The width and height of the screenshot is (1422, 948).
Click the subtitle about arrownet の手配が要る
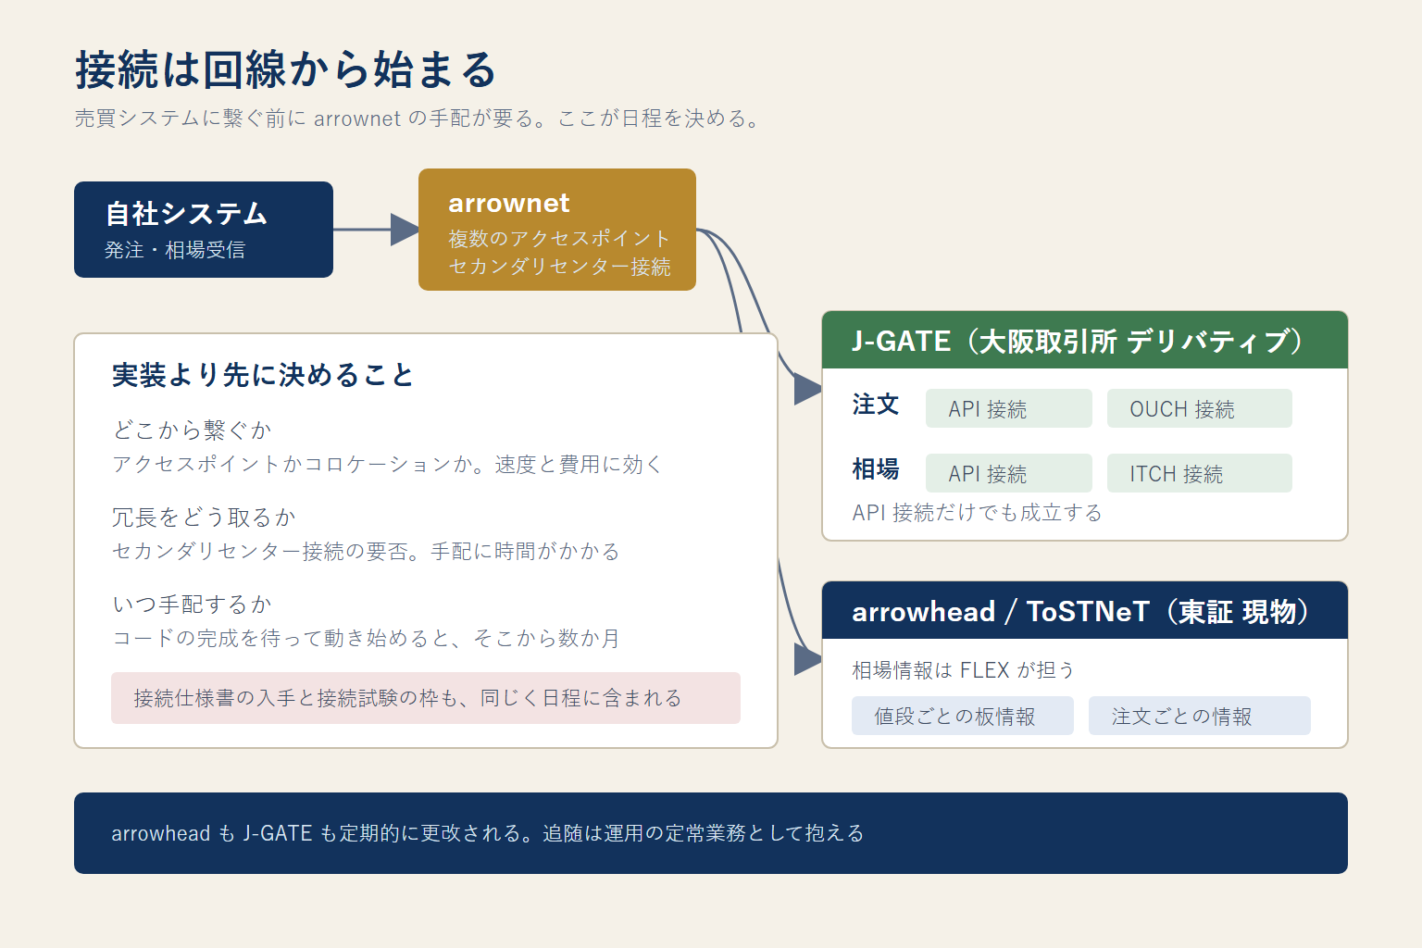418,118
